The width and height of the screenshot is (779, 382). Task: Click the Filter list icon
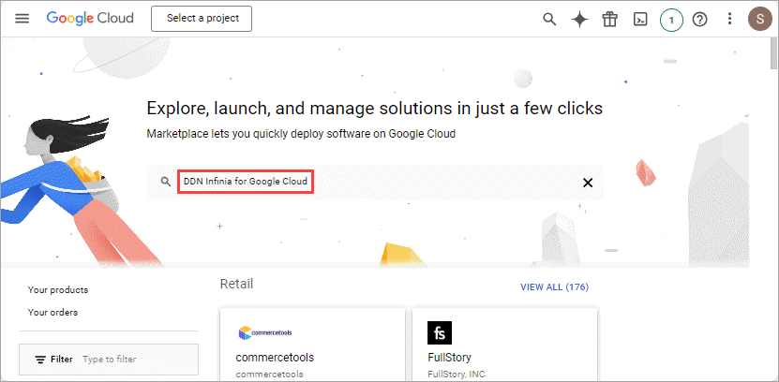[40, 360]
